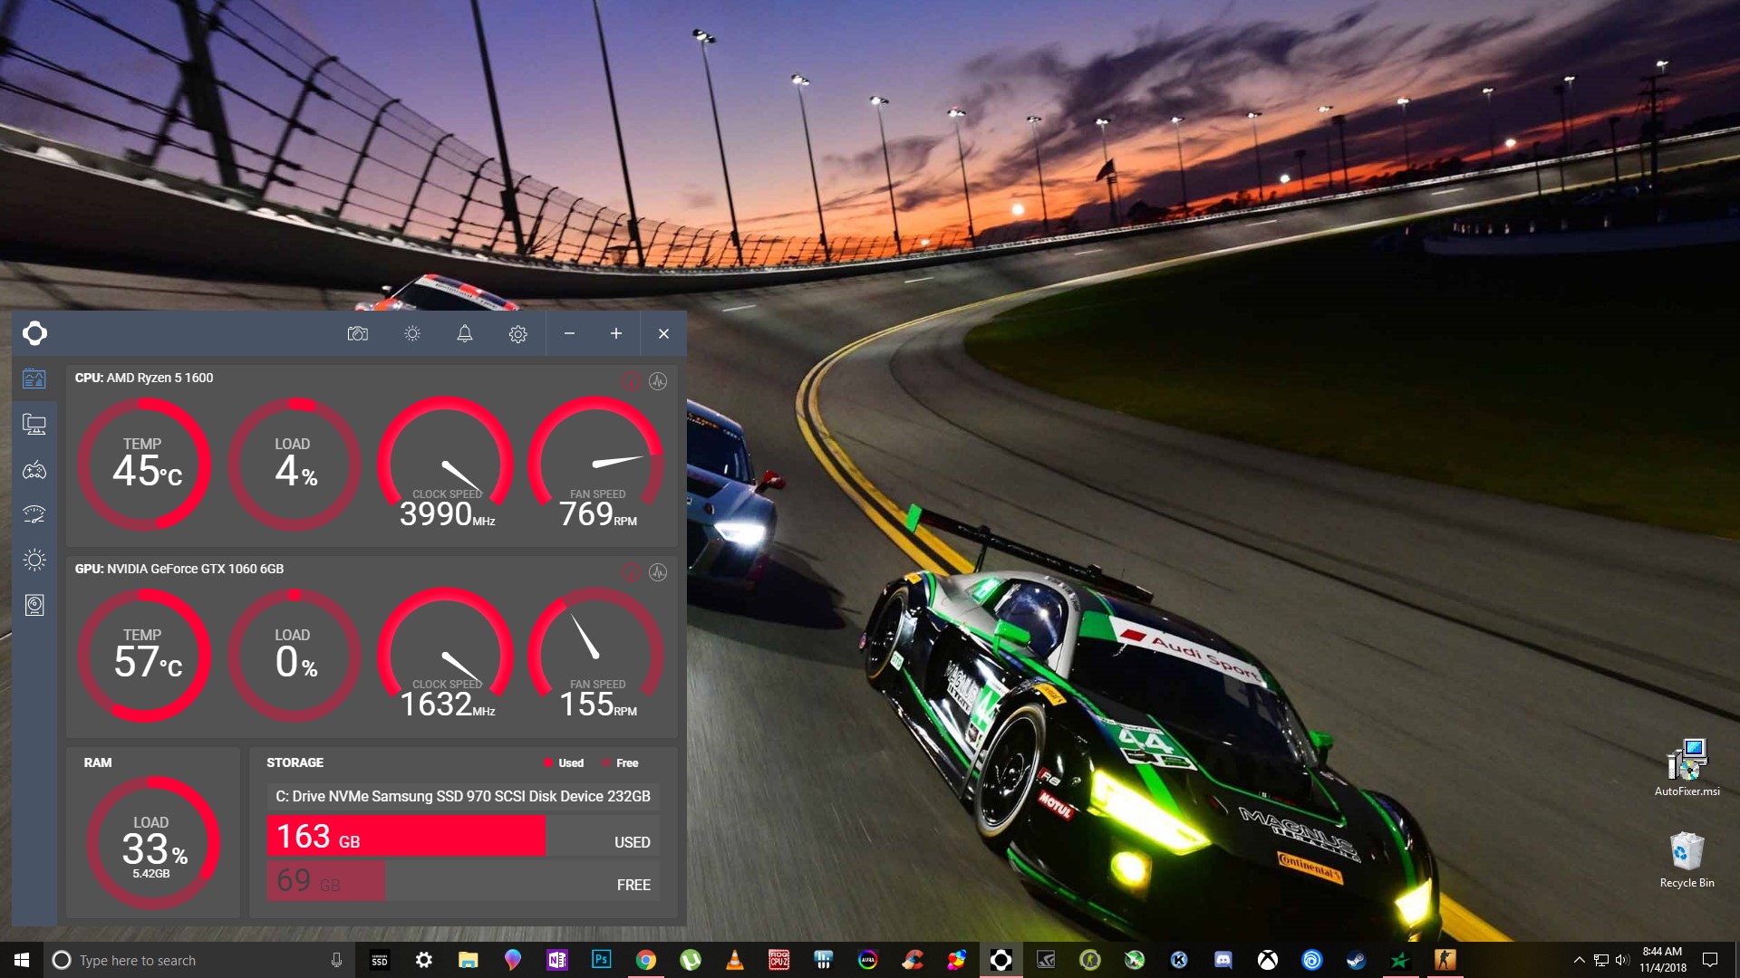Viewport: 1740px width, 978px height.
Task: Select the Recycle Bin desktop icon
Action: [1687, 860]
